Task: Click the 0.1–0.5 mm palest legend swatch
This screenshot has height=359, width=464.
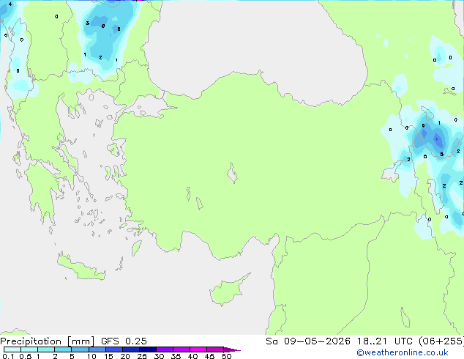Action: [12, 349]
